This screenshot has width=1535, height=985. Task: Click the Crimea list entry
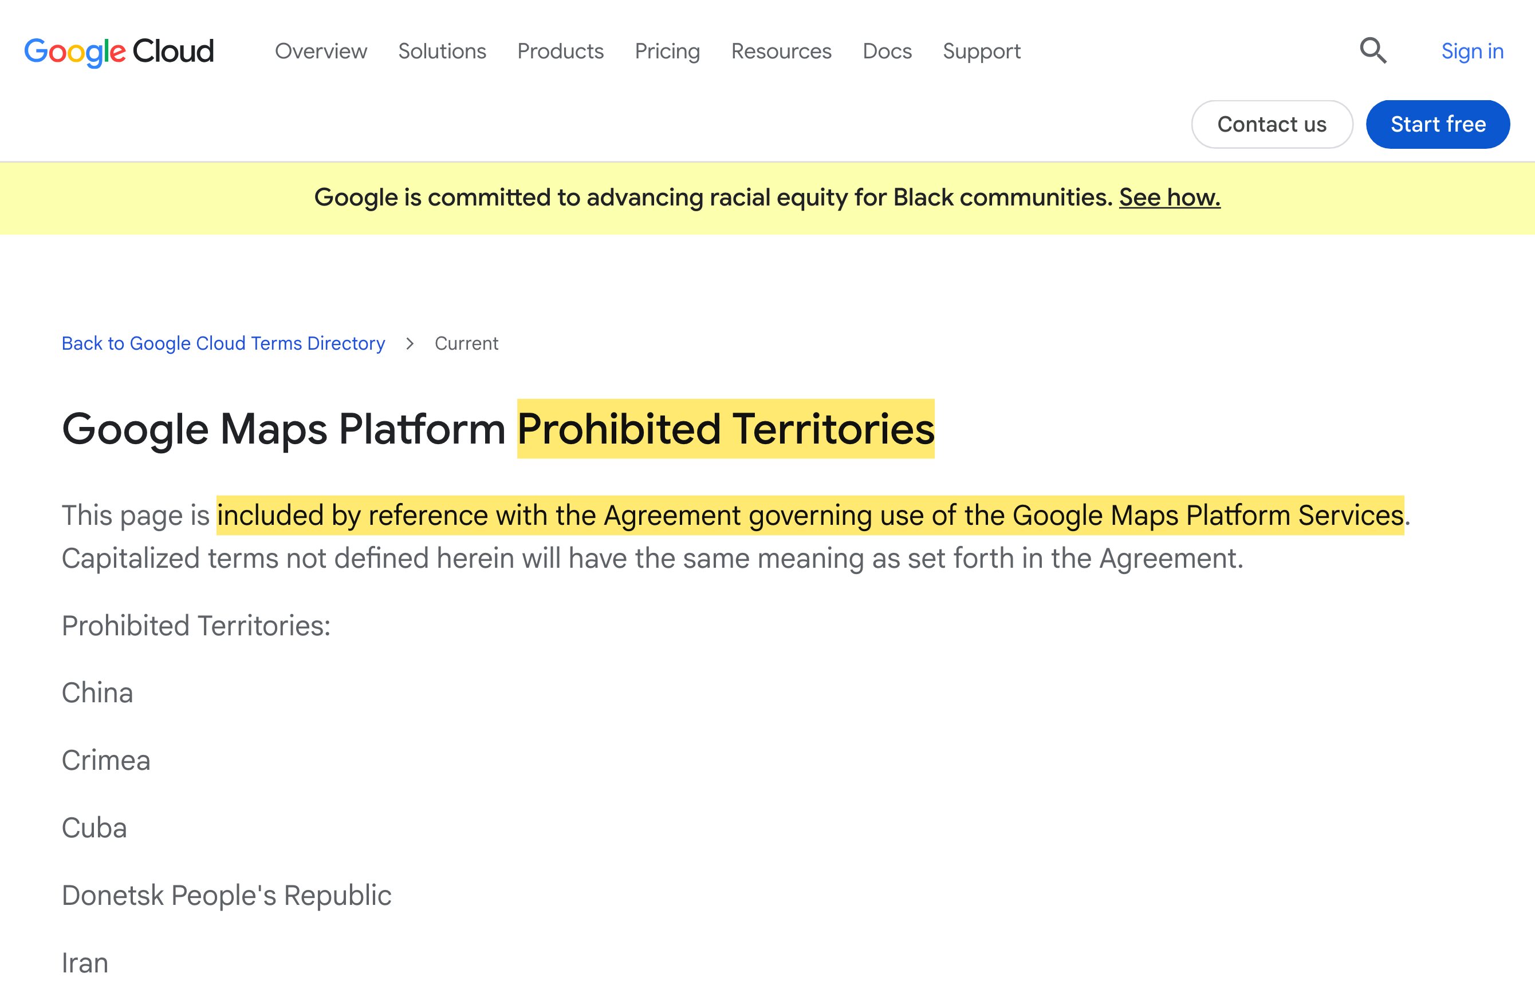(105, 761)
